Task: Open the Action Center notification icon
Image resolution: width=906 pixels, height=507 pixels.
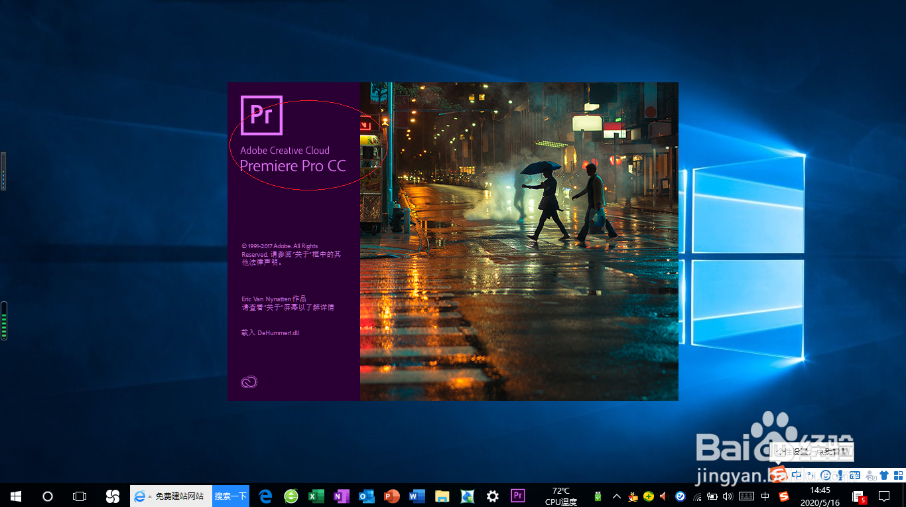Action: 884,496
